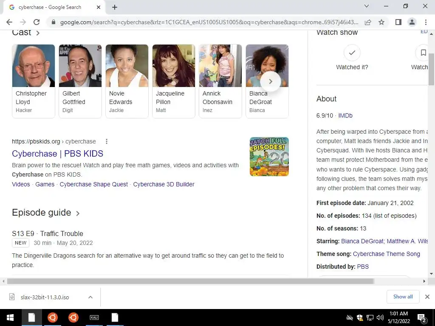Open the Videos sitelink

coord(21,184)
